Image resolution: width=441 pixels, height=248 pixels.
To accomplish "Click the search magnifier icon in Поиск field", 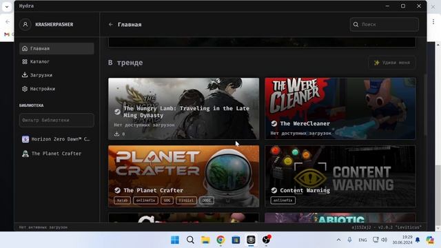I will click(356, 25).
